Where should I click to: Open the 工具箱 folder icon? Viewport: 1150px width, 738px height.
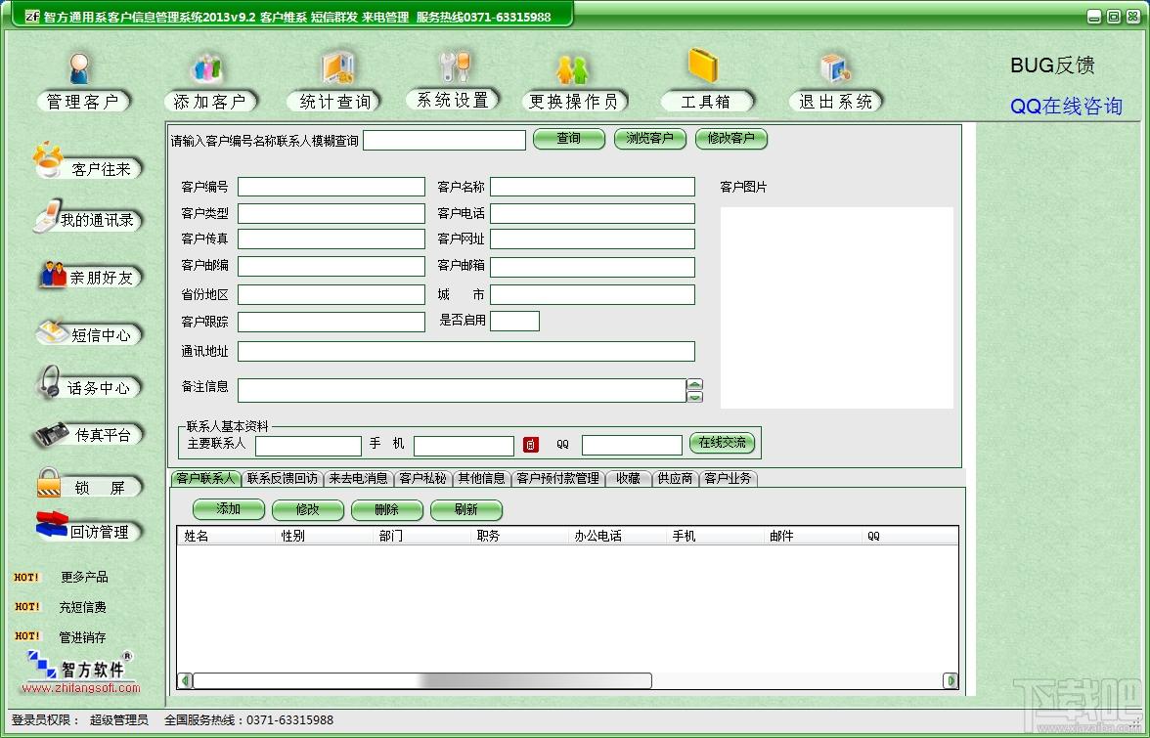pyautogui.click(x=702, y=65)
